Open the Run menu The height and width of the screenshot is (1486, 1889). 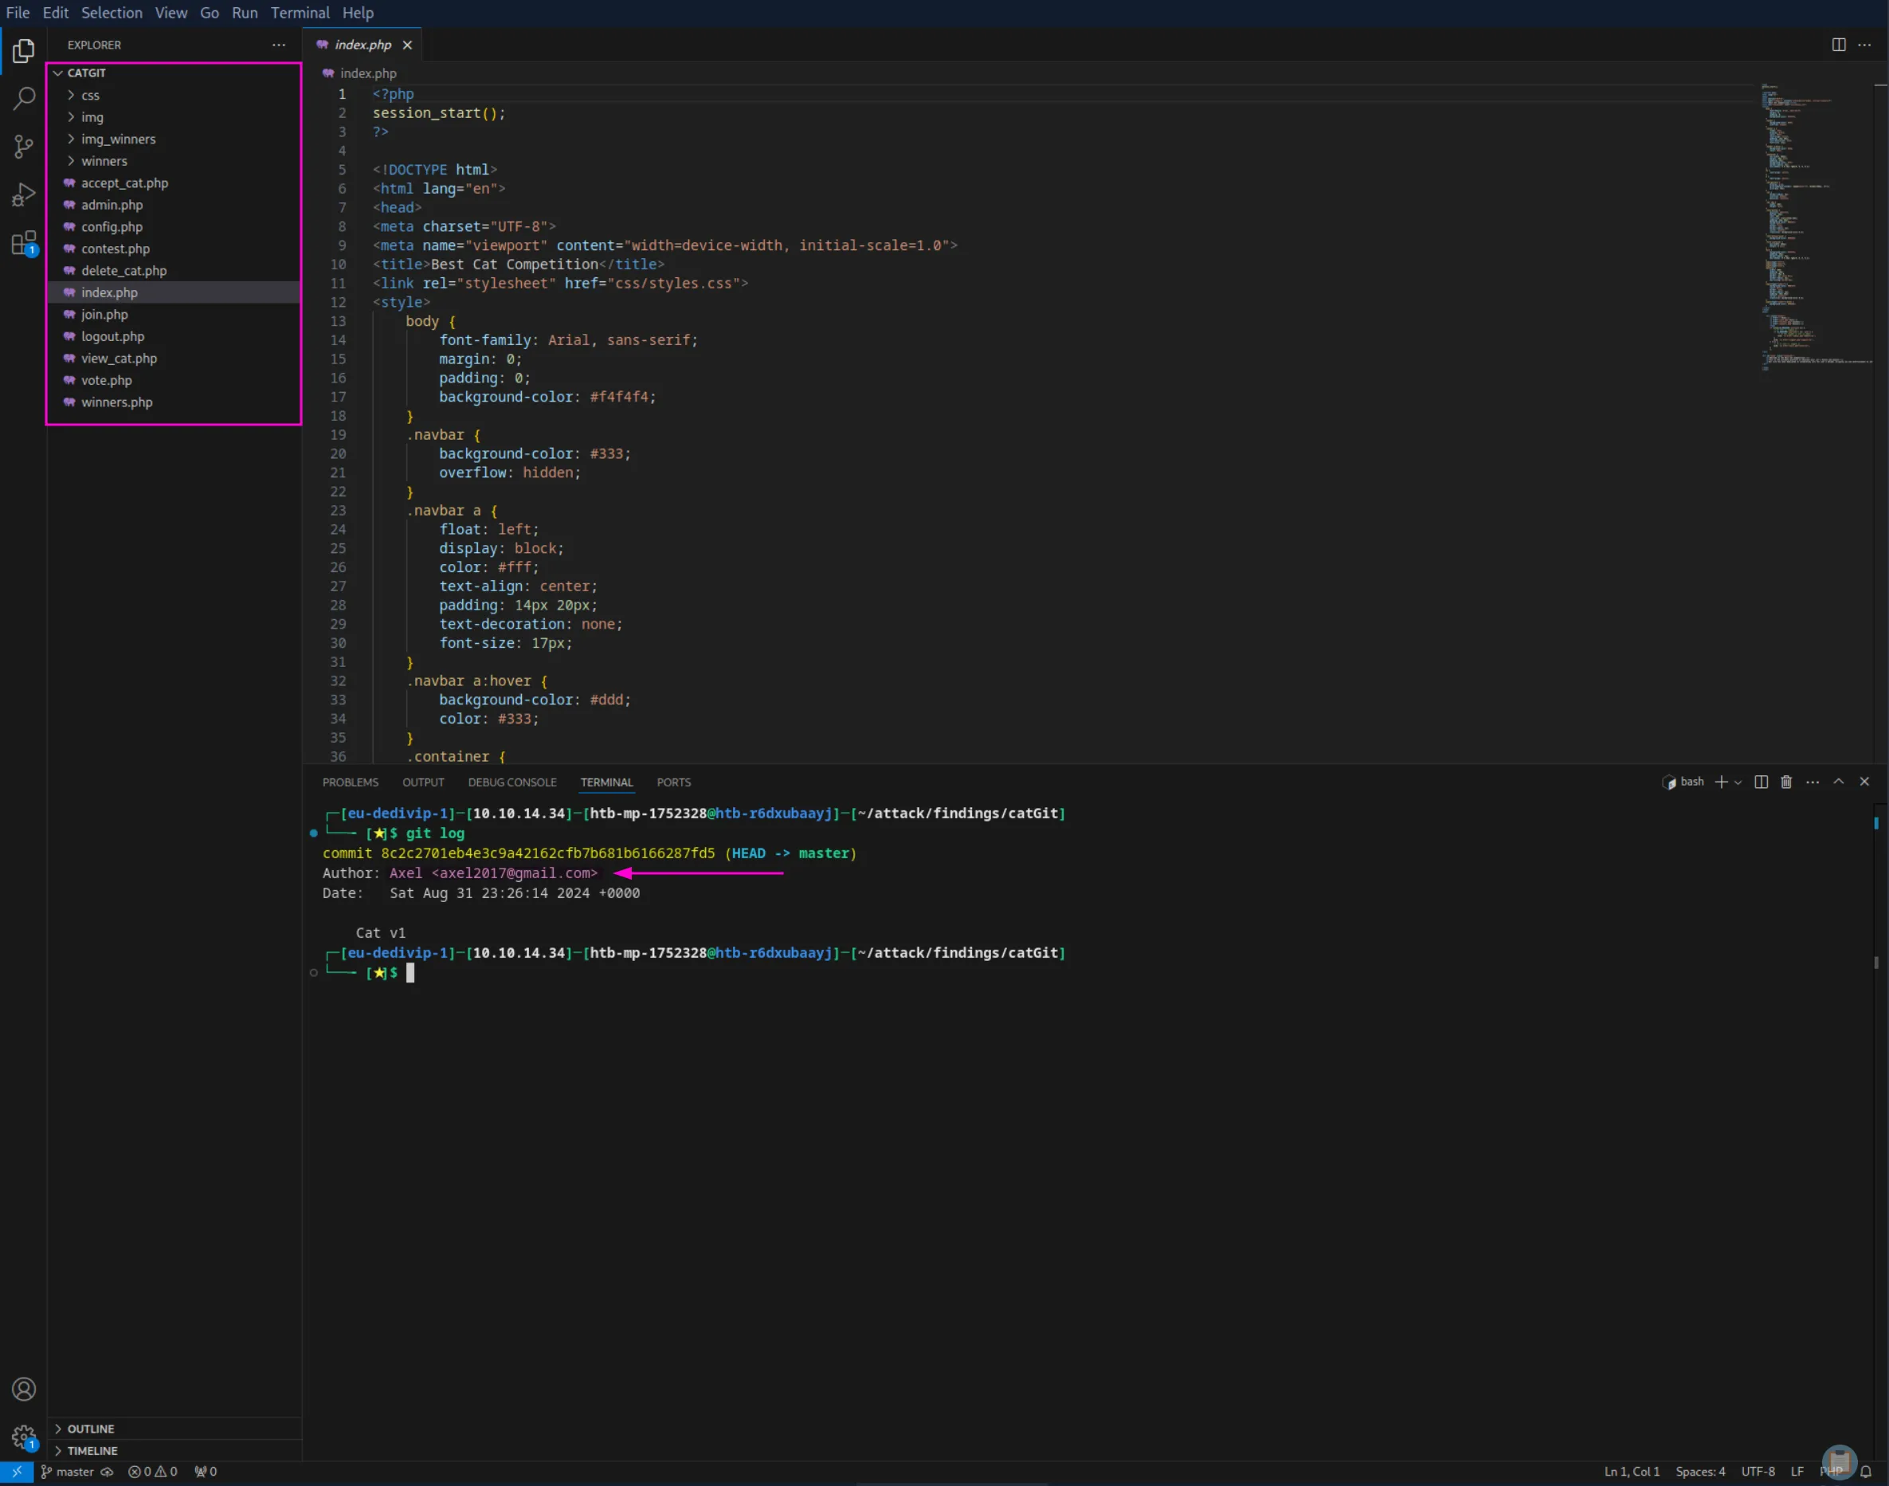point(245,13)
